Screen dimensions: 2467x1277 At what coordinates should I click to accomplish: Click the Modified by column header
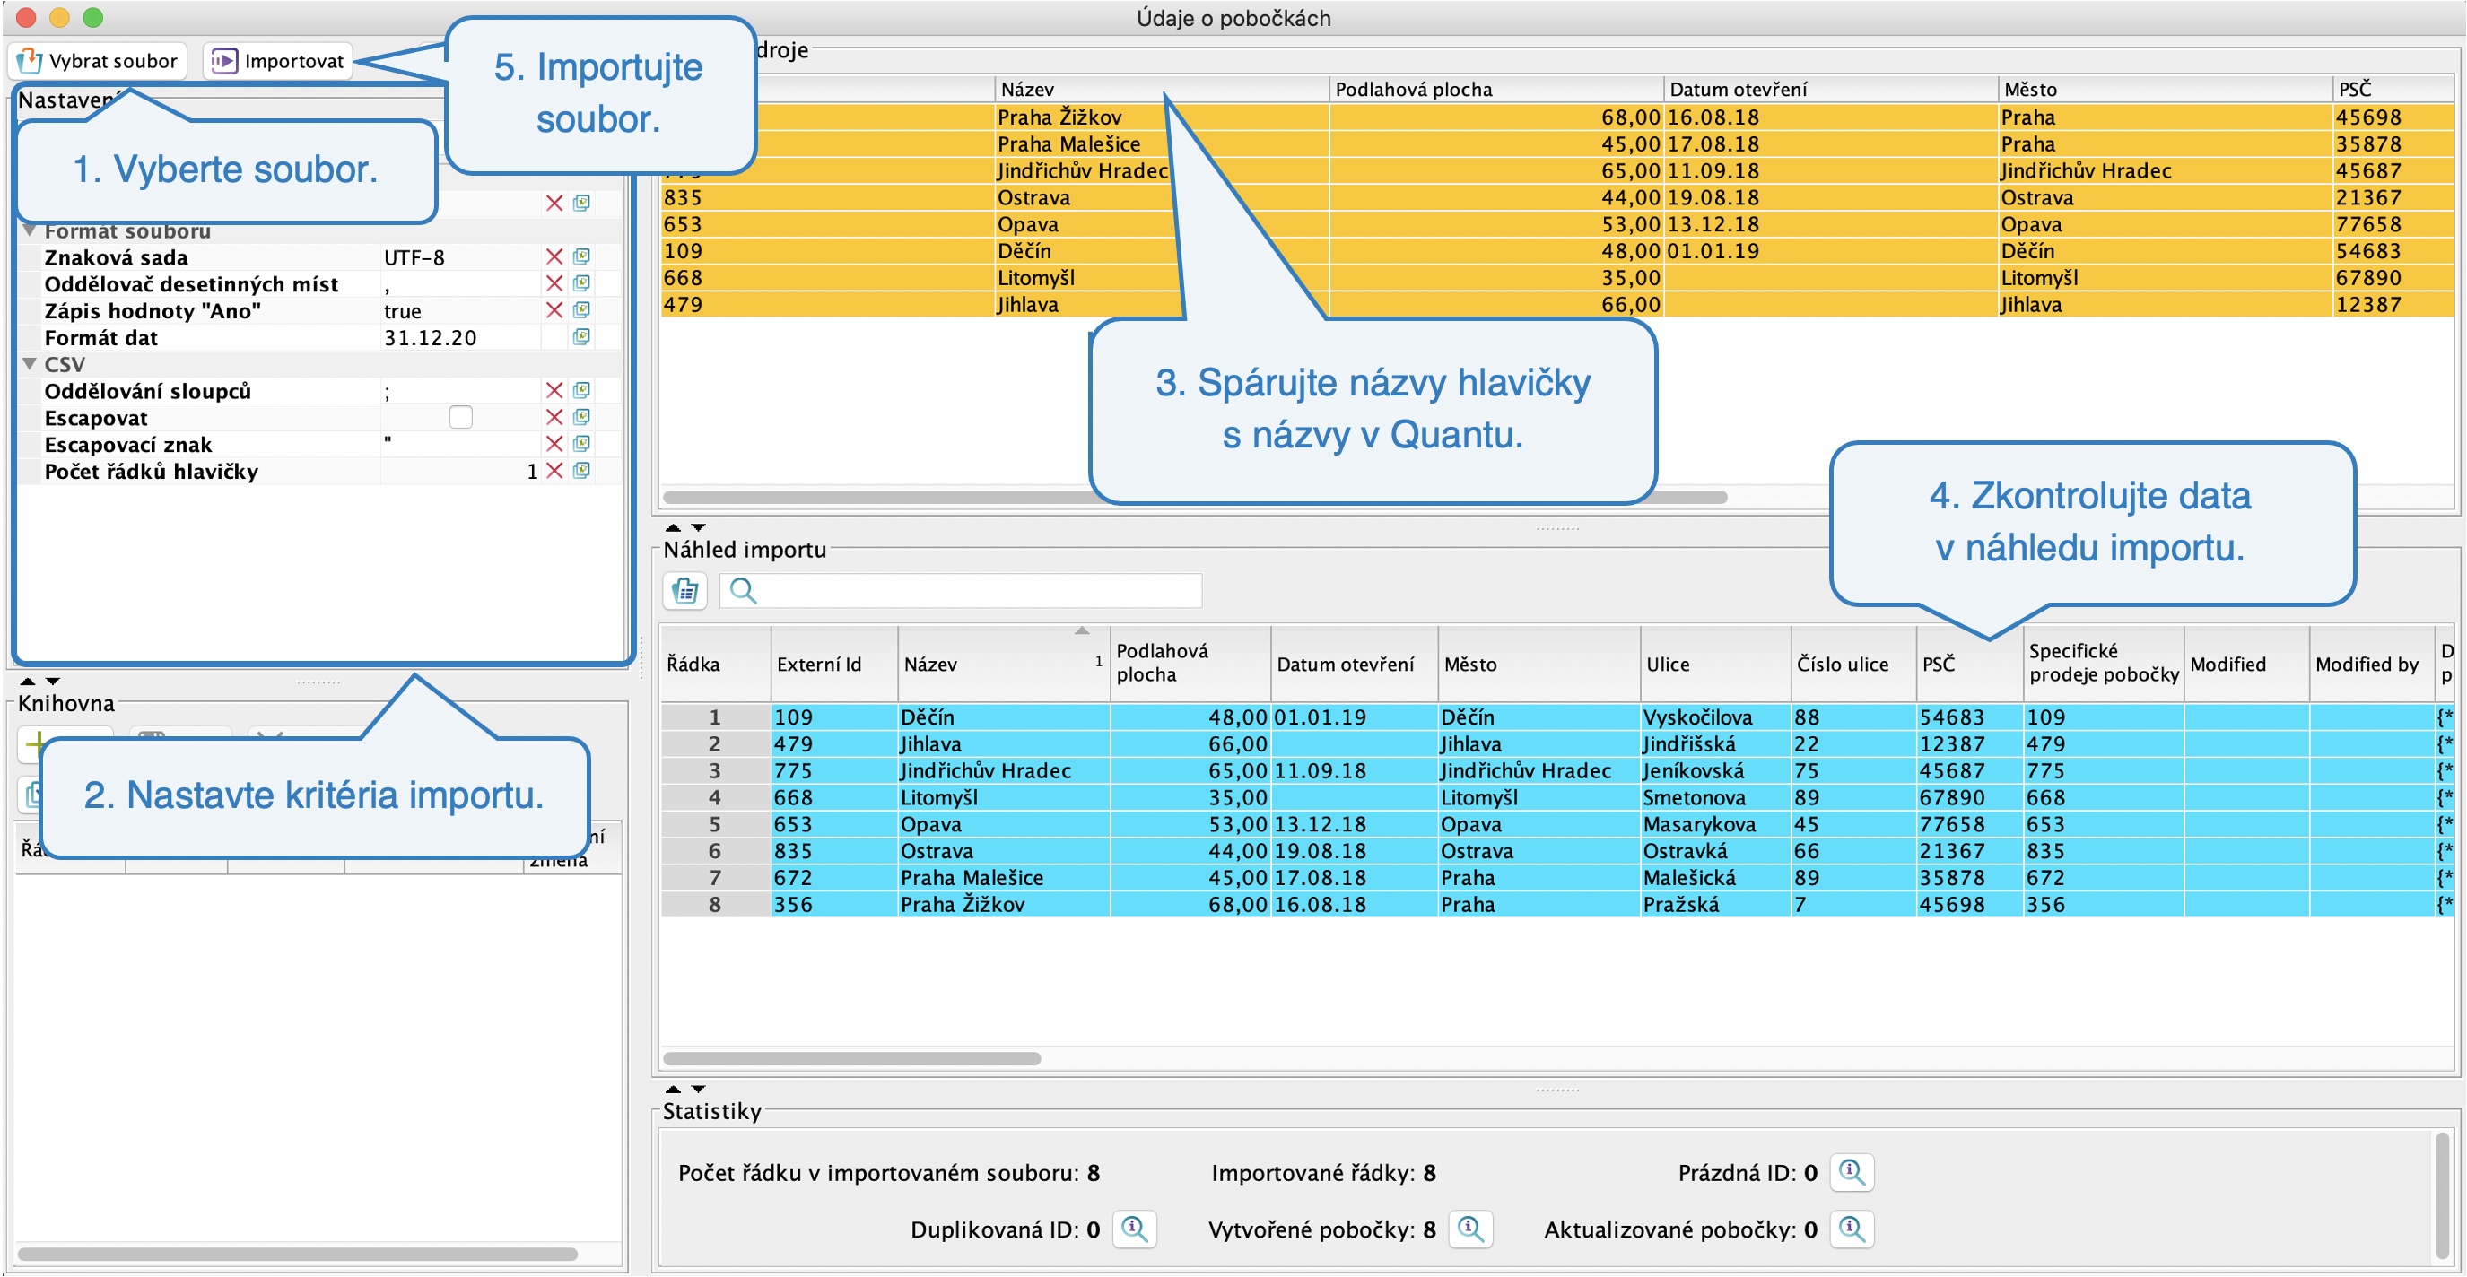coord(2370,664)
